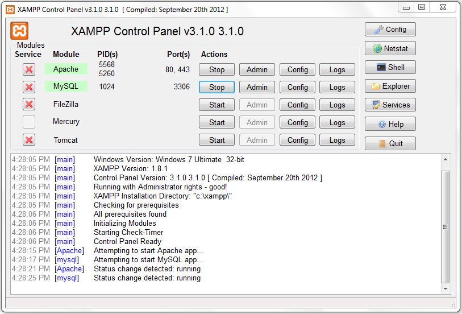Click the FileZilla module label
The image size is (462, 314).
pos(66,104)
